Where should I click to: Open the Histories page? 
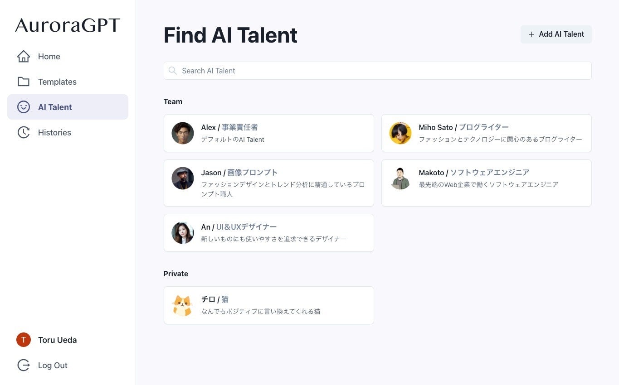tap(54, 133)
